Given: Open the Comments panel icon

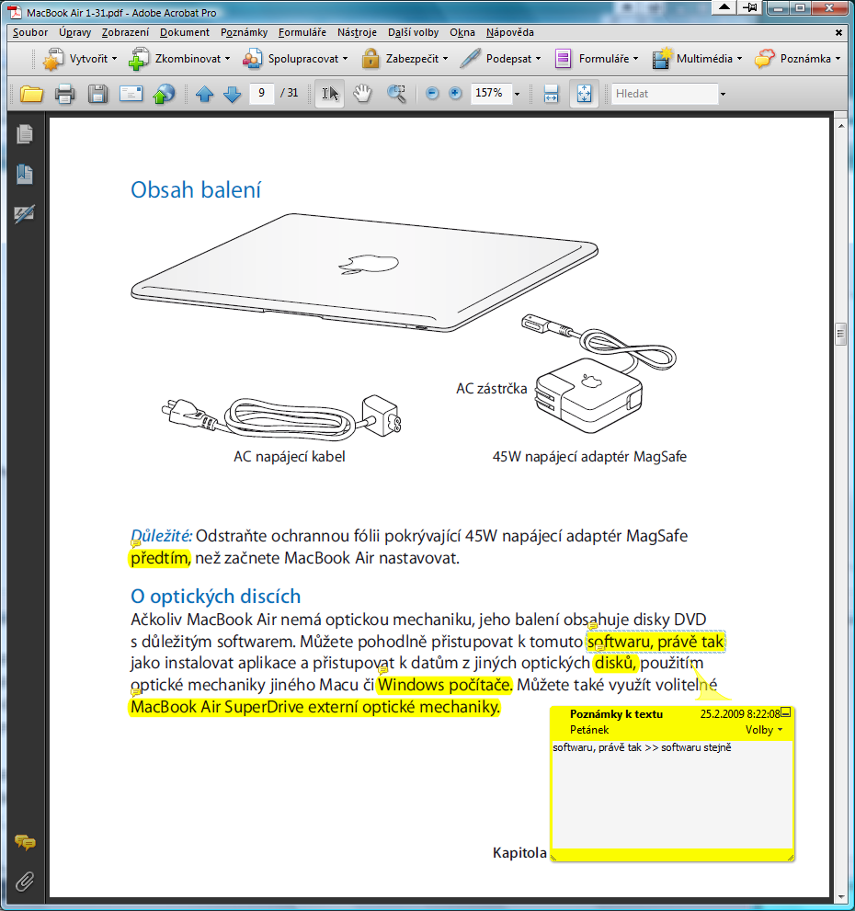Looking at the screenshot, I should click(x=25, y=842).
